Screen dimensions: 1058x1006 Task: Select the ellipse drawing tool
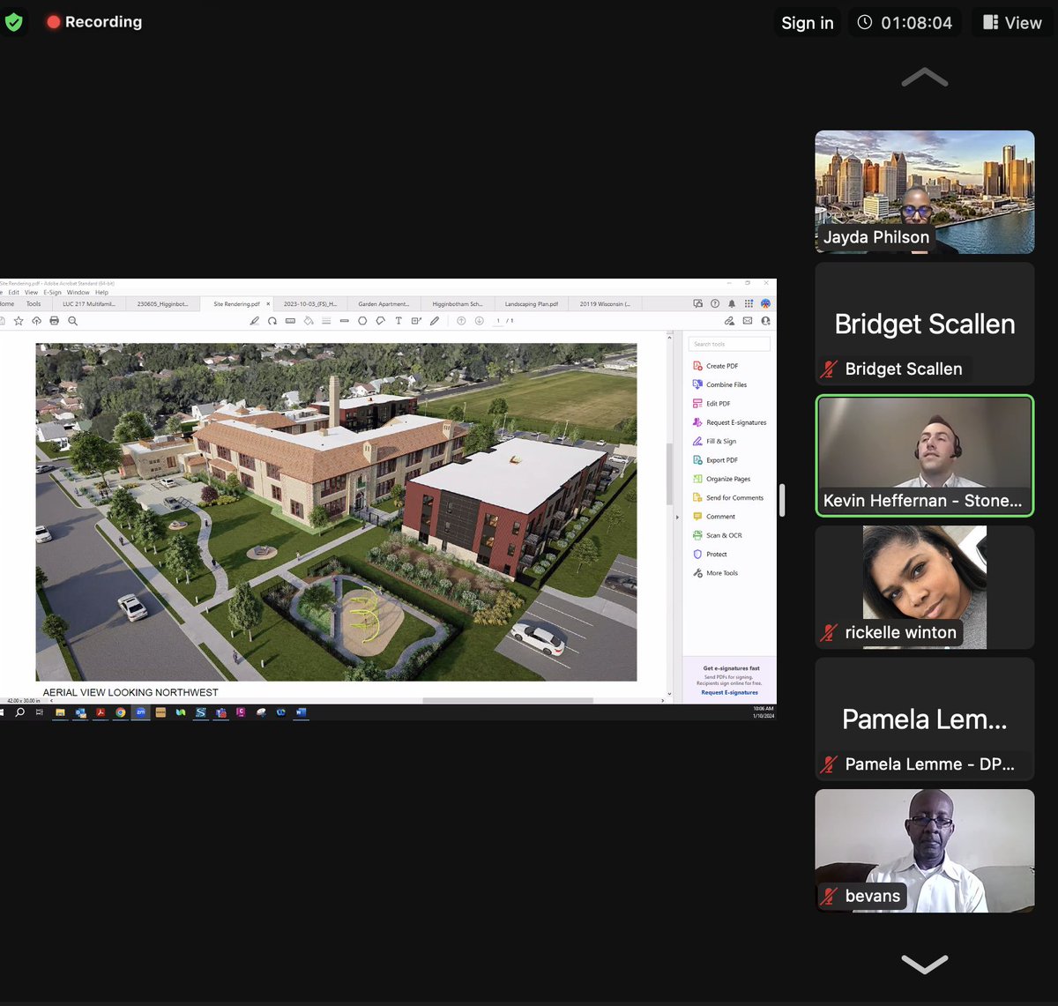362,321
